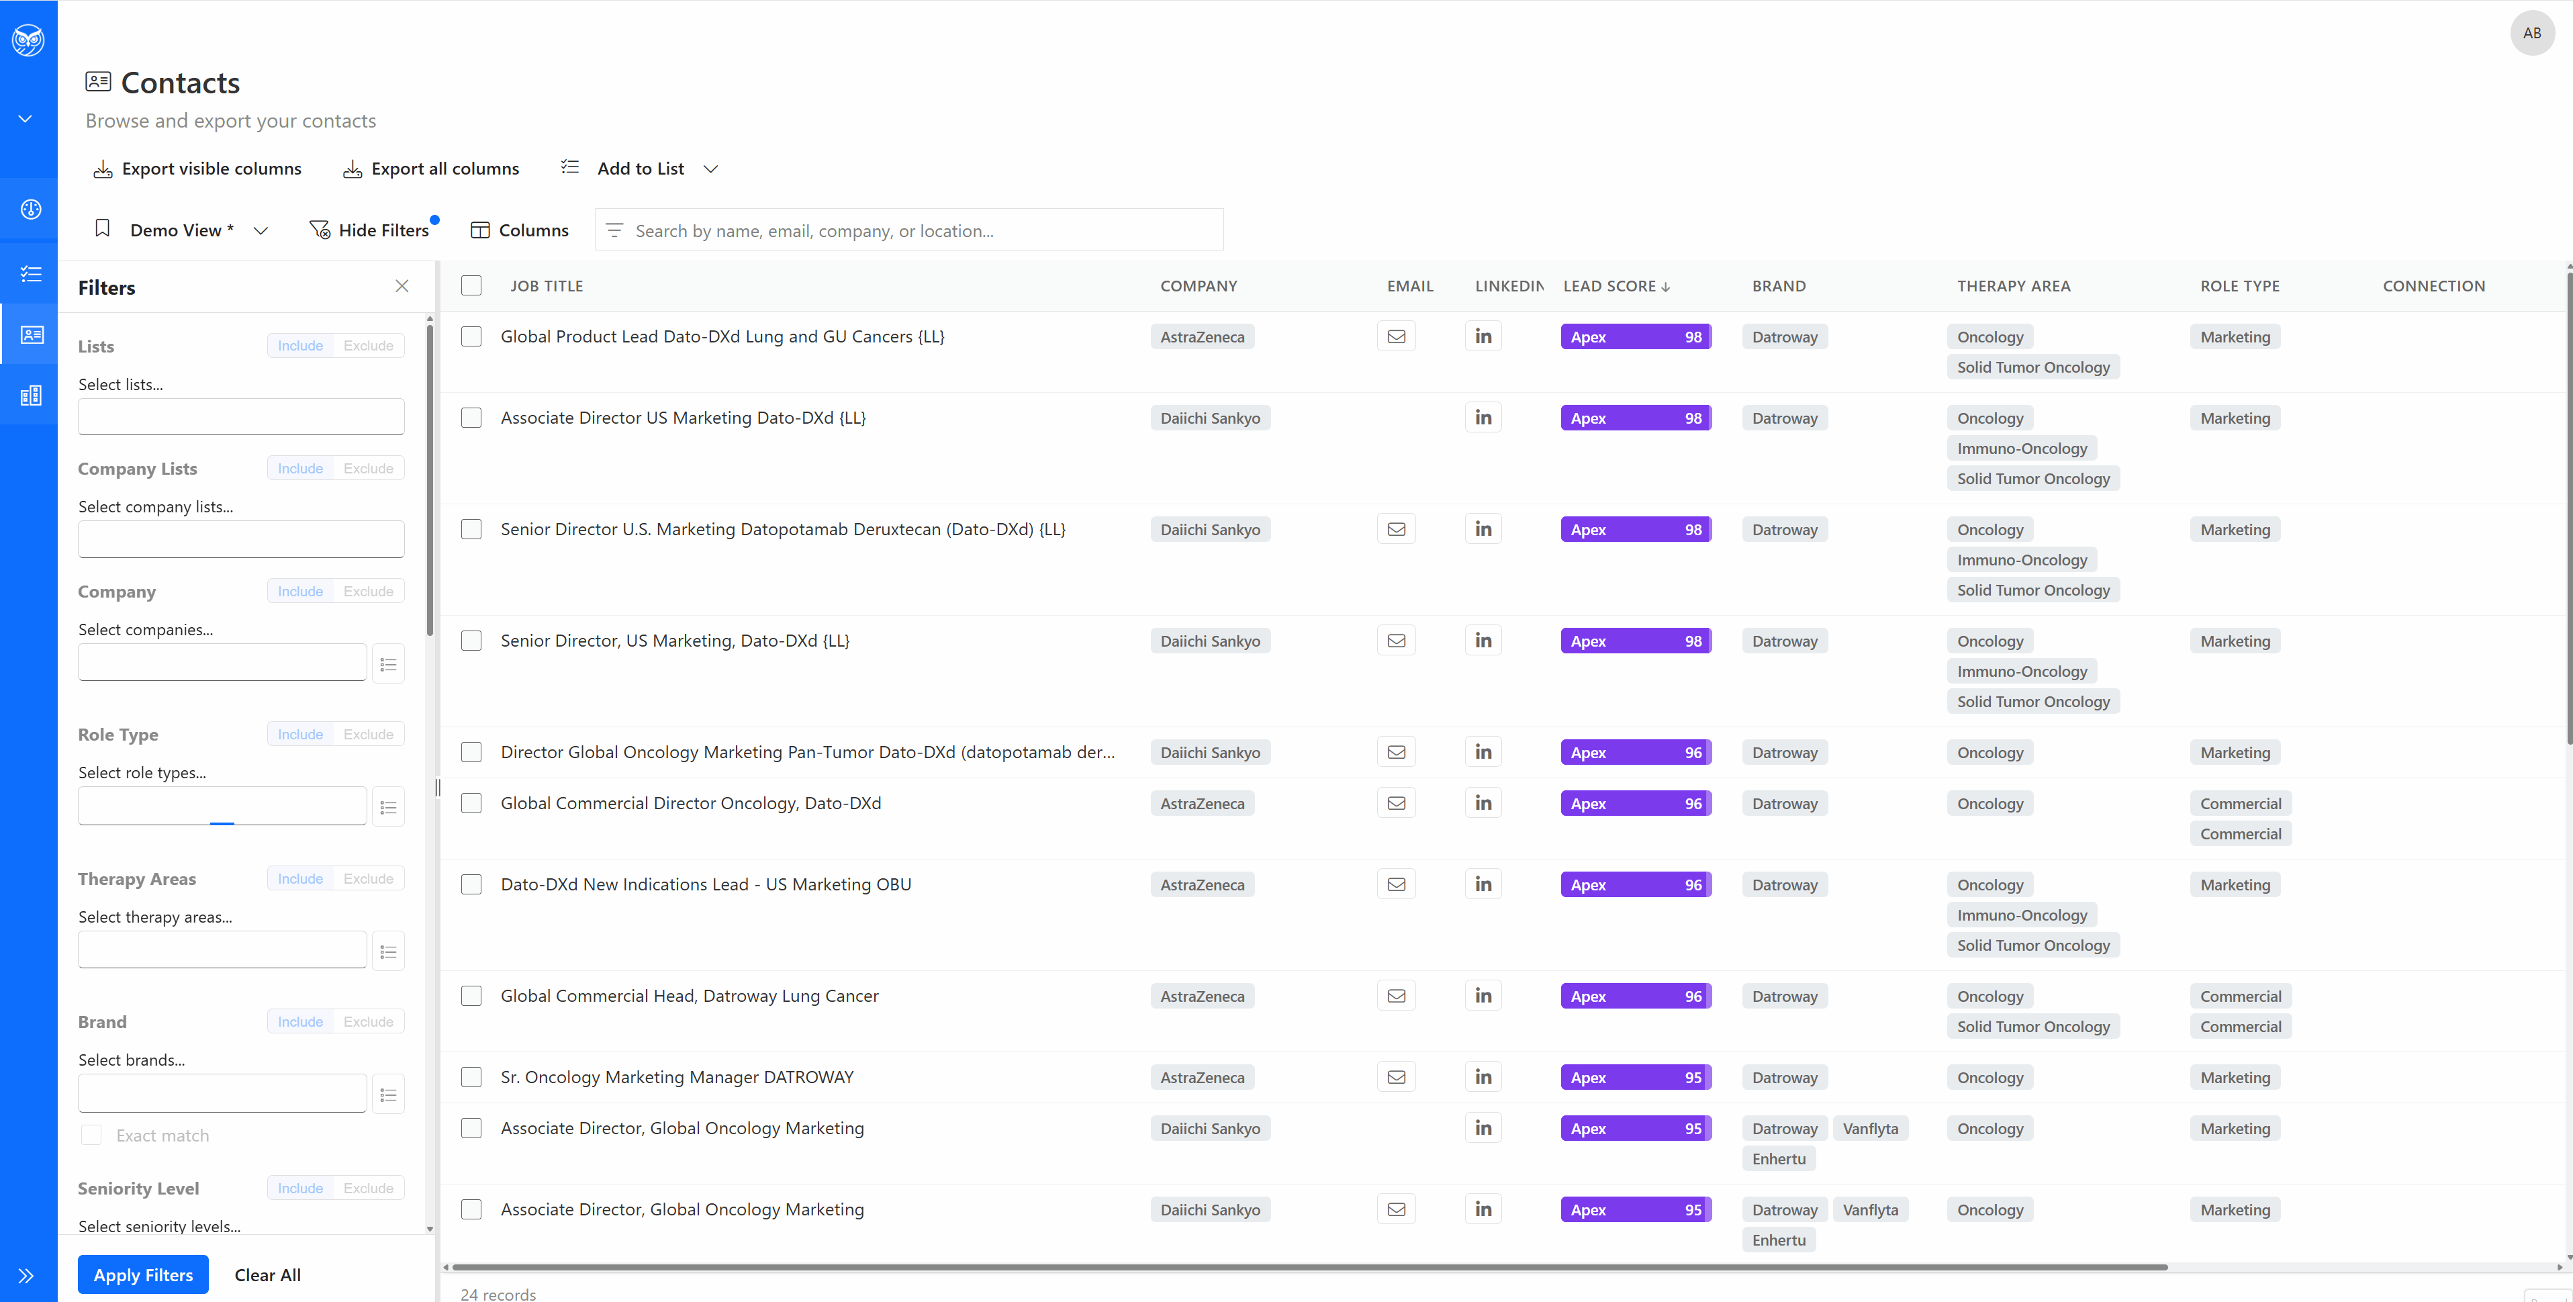Click the email icon for Dato-DXd New Indications Lead

pyautogui.click(x=1397, y=884)
